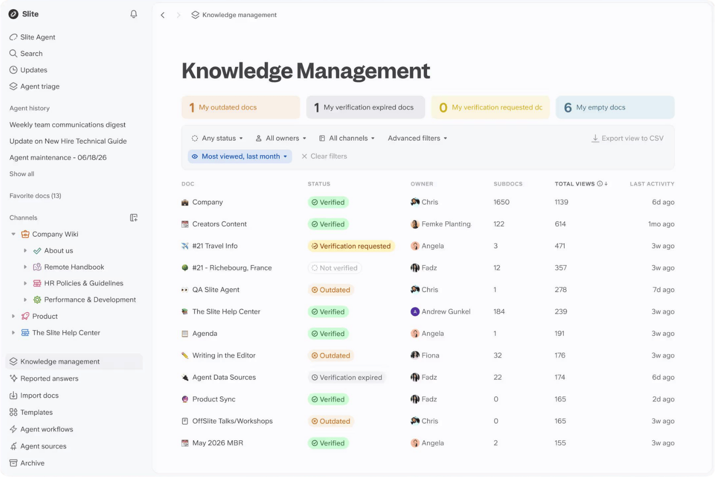
Task: Expand the Product channel
Action: tap(13, 316)
